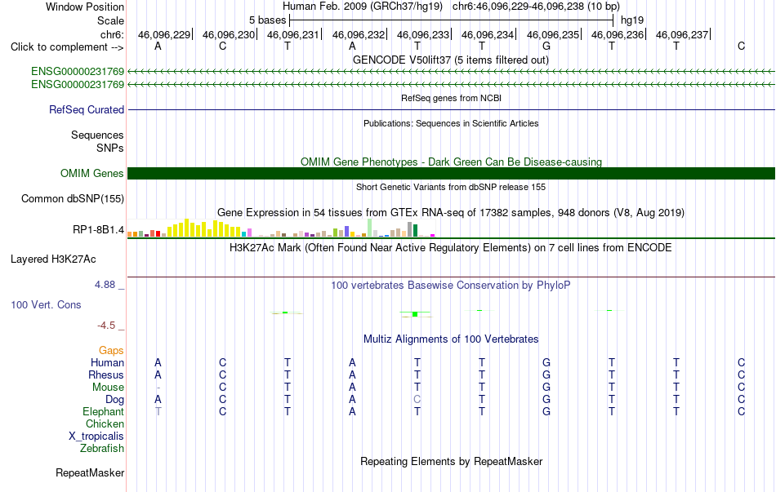Screen dimensions: 776x492
Task: Click the SNPs track label
Action: 110,148
